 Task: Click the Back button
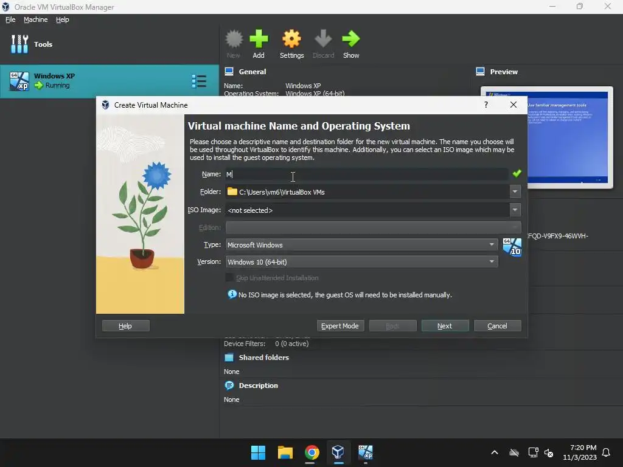tap(392, 326)
